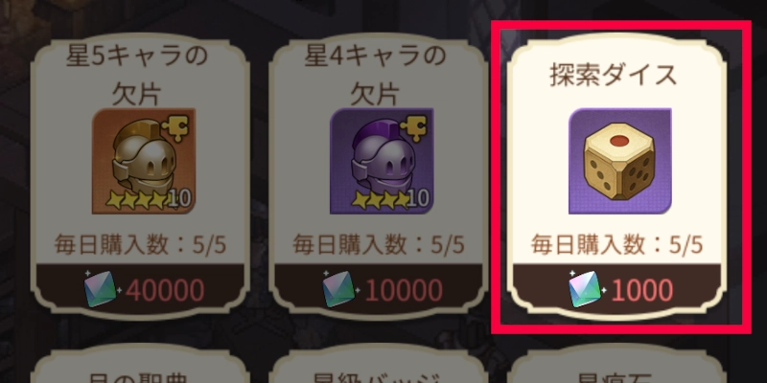Screen dimensions: 767x383
Task: Click the crystal icon beside 10000
Action: [x=339, y=289]
